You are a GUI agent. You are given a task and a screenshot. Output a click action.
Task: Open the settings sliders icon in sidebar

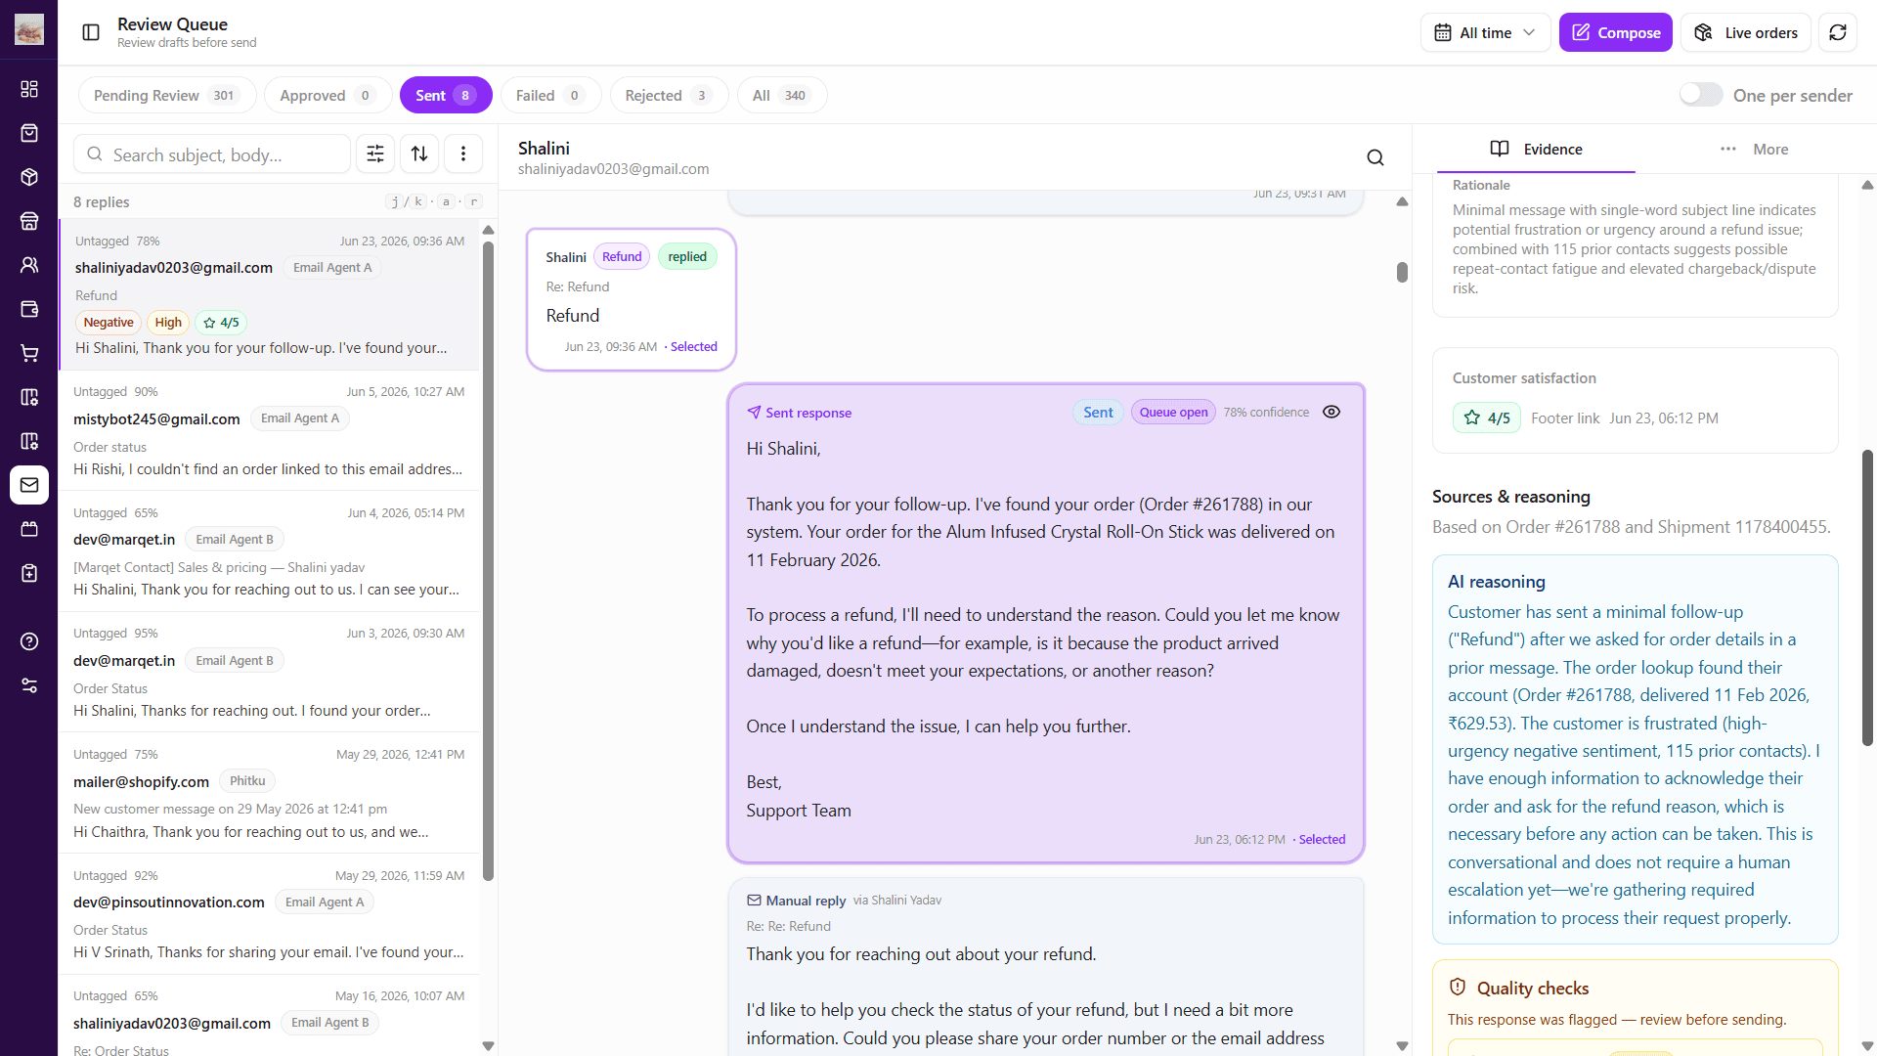[29, 685]
